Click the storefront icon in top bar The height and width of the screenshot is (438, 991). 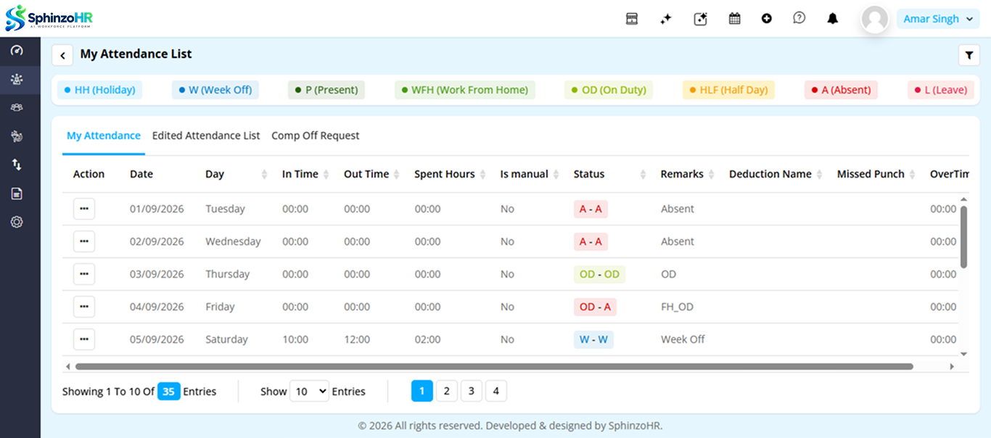pyautogui.click(x=632, y=19)
